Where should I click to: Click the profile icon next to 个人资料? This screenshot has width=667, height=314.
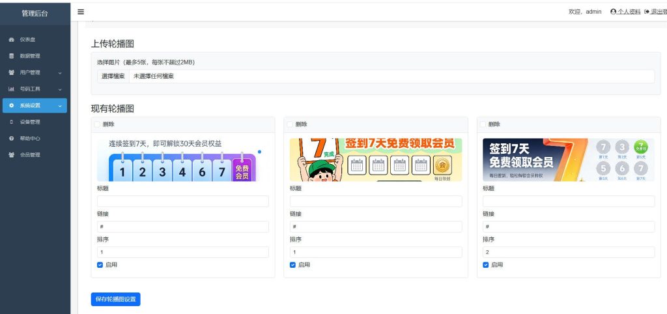click(613, 12)
